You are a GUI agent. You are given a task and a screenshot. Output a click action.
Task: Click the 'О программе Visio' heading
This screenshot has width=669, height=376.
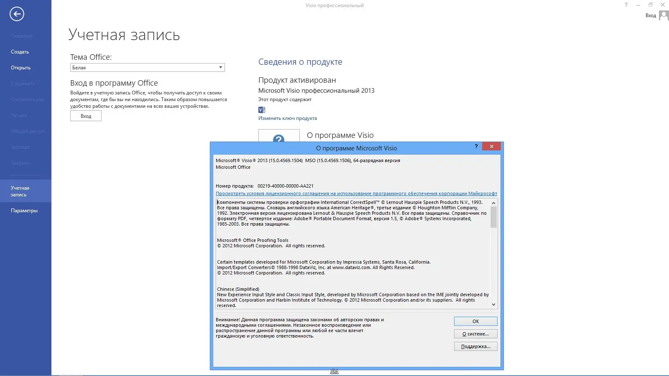click(x=340, y=135)
